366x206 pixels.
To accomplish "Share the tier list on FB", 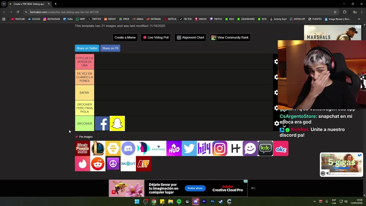I will pyautogui.click(x=110, y=48).
